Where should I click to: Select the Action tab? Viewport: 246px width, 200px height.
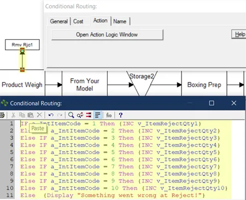point(101,21)
